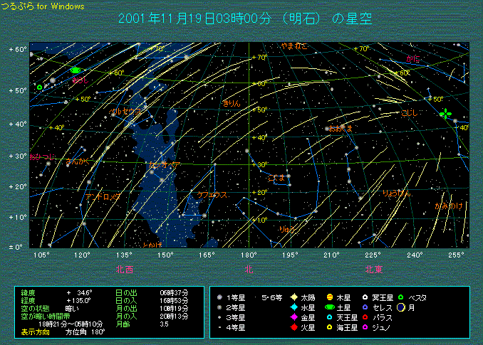Screen dimensions: 483x345
Task: Click the 北西 direction label below the map
Action: pos(125,270)
